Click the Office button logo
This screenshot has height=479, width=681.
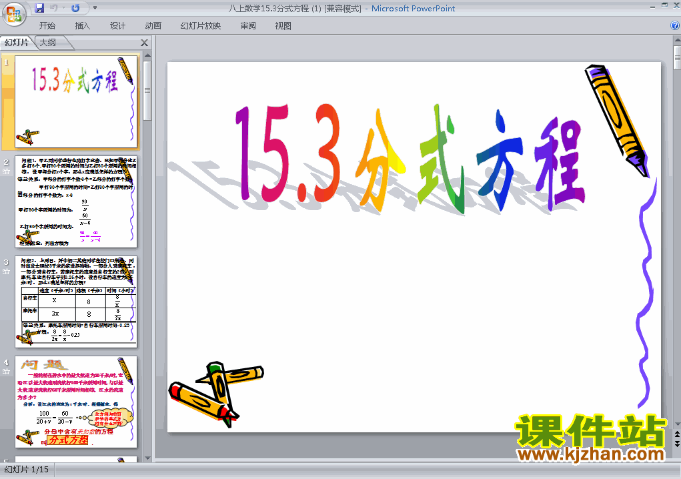pyautogui.click(x=14, y=14)
